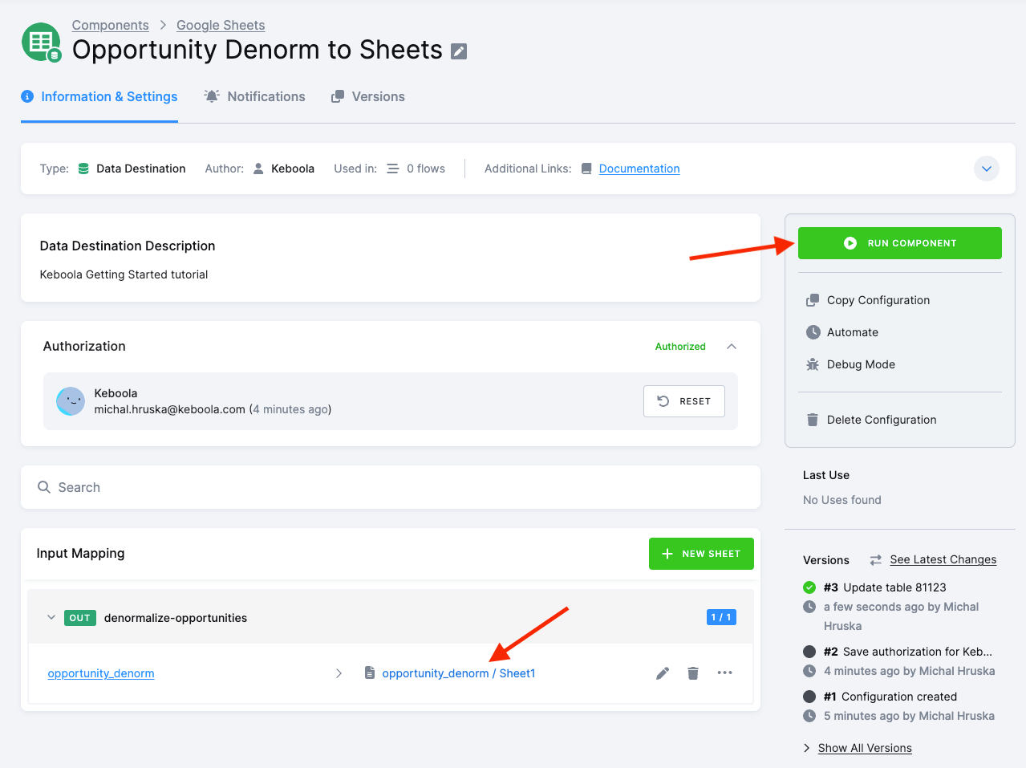Reset the authorization with the Reset button

684,401
